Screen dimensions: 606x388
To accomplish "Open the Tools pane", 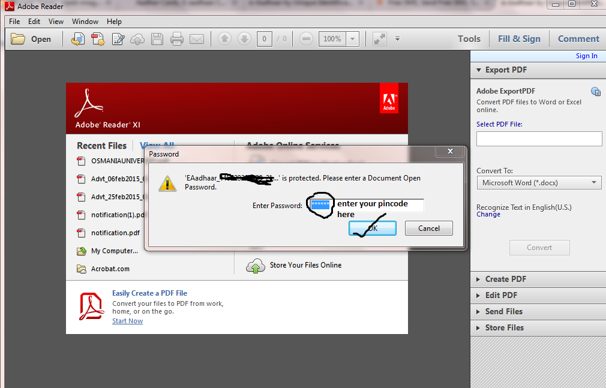I will 469,39.
